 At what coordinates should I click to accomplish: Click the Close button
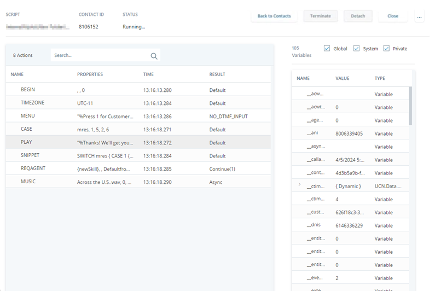click(x=393, y=16)
